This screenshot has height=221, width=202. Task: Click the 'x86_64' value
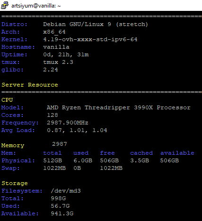(x=54, y=32)
